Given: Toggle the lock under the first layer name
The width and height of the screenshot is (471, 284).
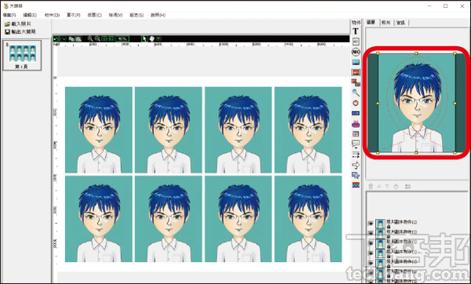Looking at the screenshot, I should 389,227.
